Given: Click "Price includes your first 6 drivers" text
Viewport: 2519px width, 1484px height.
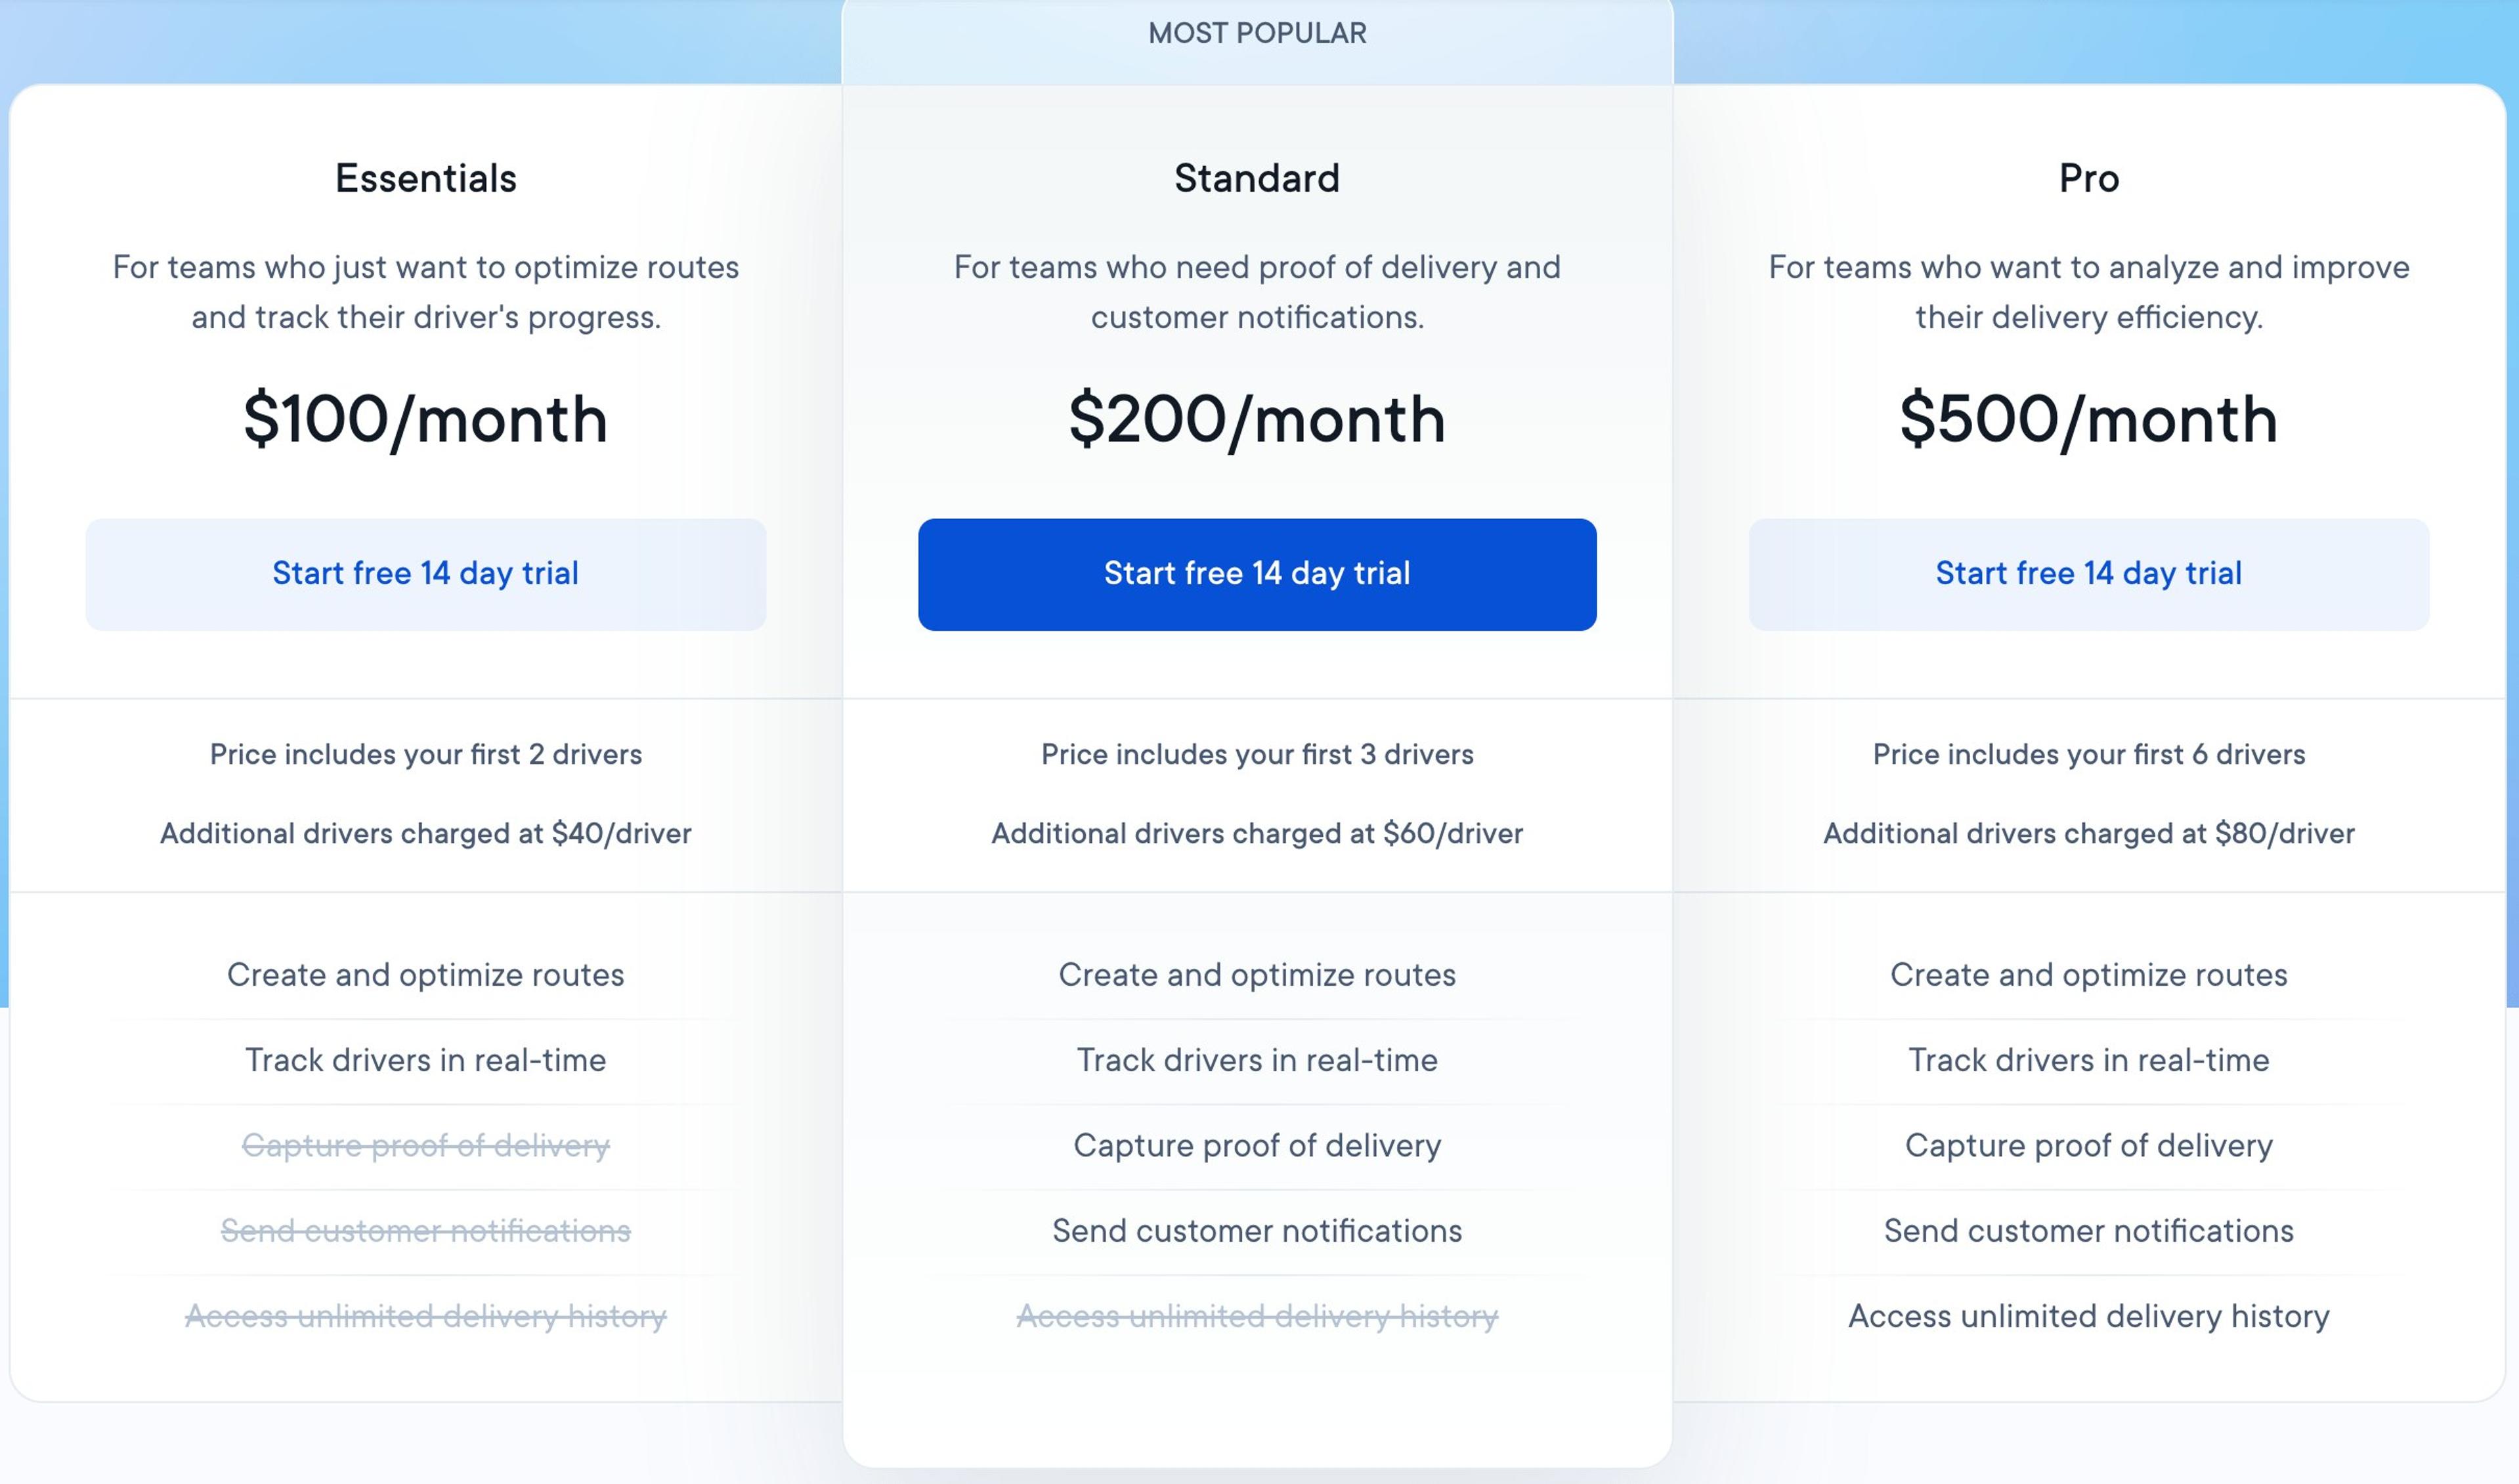Looking at the screenshot, I should pos(2088,755).
